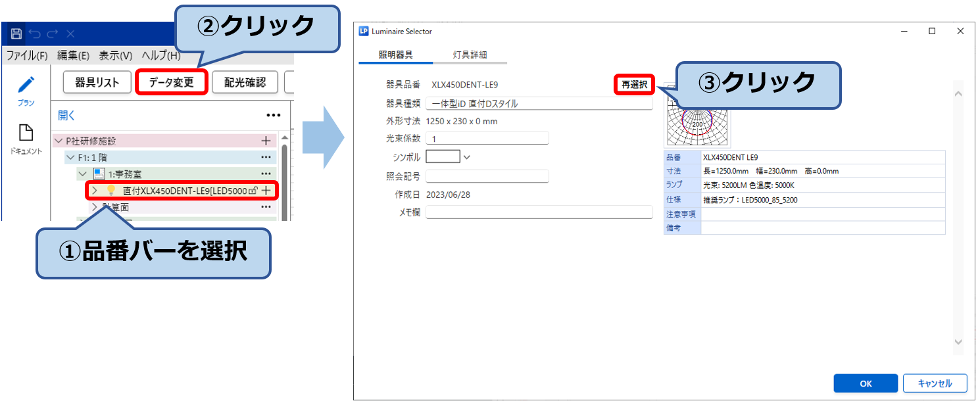Switch to the 灯具詳細 tab
978x403 pixels.
click(x=470, y=55)
